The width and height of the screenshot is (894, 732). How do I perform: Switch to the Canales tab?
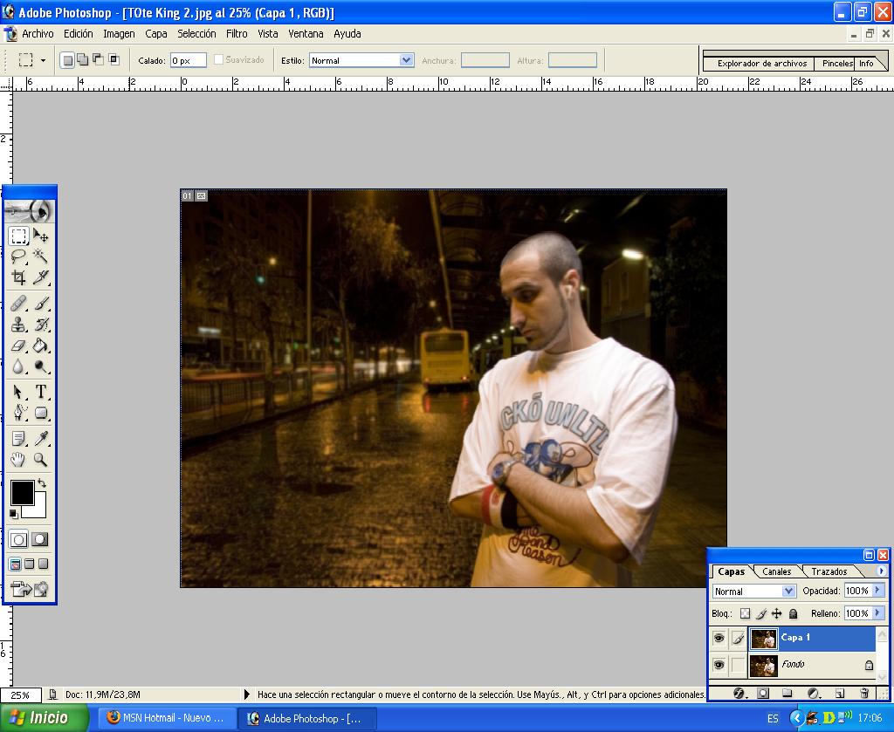coord(776,571)
